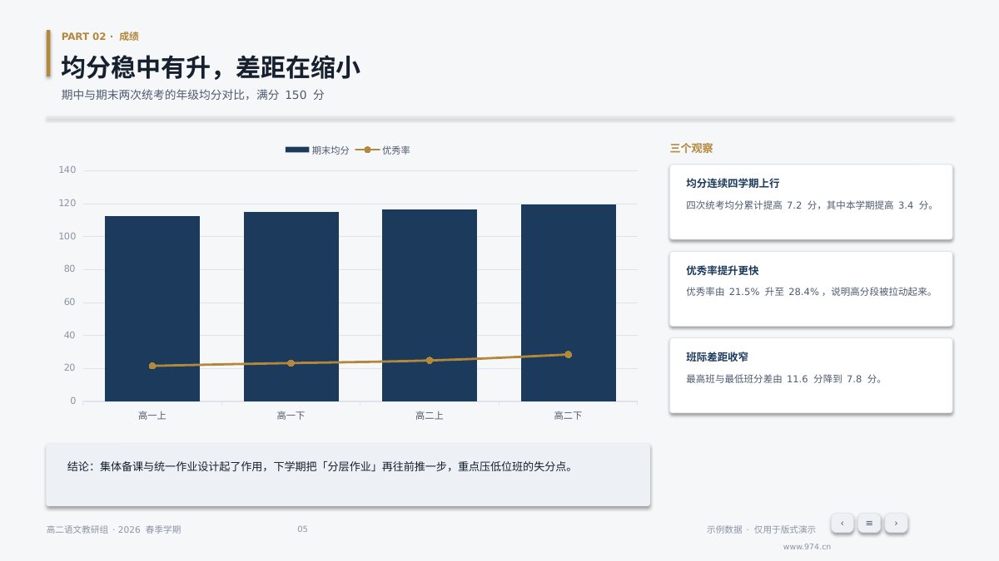Click the y-axis value 40

70,335
